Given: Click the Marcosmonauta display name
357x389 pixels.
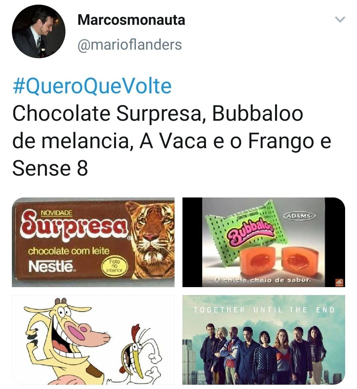Looking at the screenshot, I should click(x=132, y=20).
